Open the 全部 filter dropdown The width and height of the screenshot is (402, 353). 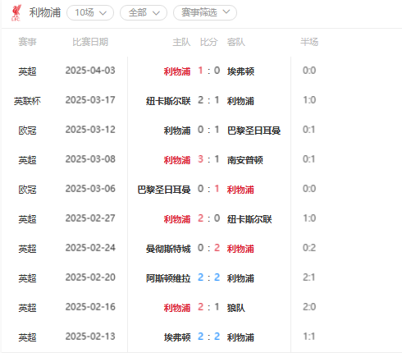click(144, 12)
